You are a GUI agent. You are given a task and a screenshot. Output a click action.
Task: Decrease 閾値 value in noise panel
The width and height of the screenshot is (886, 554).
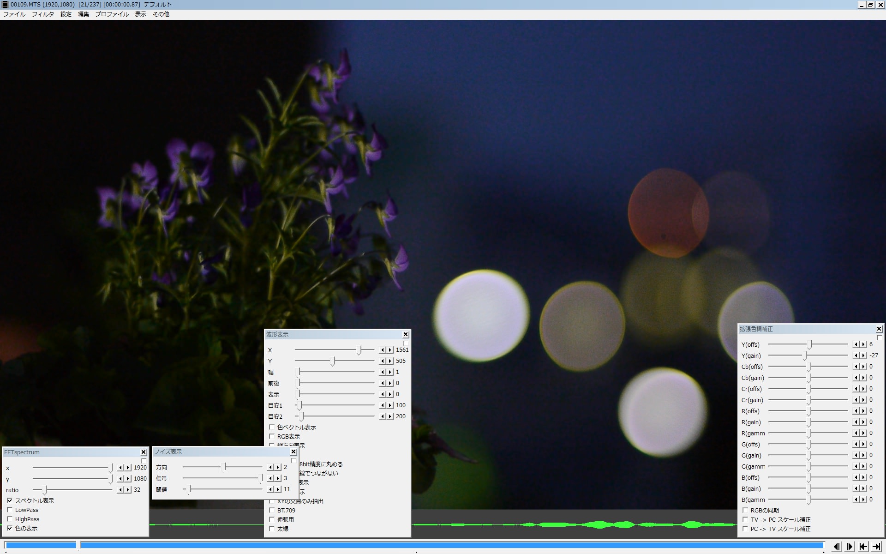pos(271,489)
